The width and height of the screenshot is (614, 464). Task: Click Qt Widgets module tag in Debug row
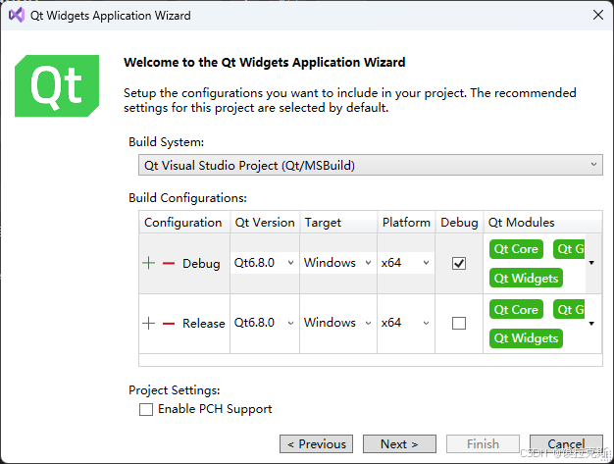pyautogui.click(x=526, y=278)
